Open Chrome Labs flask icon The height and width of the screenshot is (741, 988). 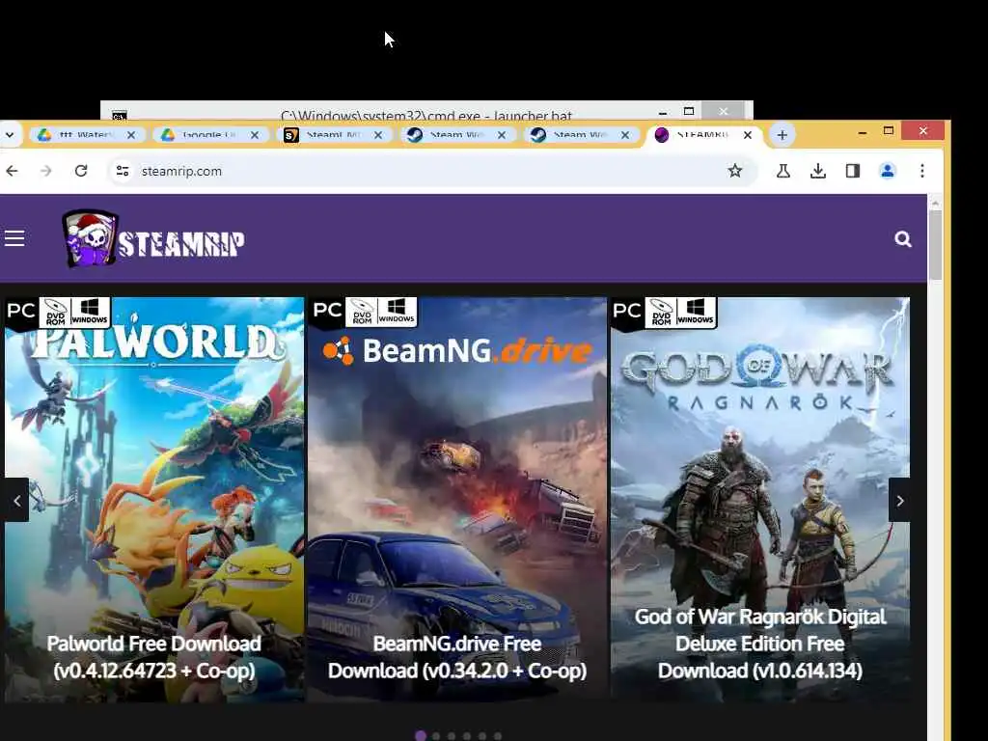[x=783, y=171]
